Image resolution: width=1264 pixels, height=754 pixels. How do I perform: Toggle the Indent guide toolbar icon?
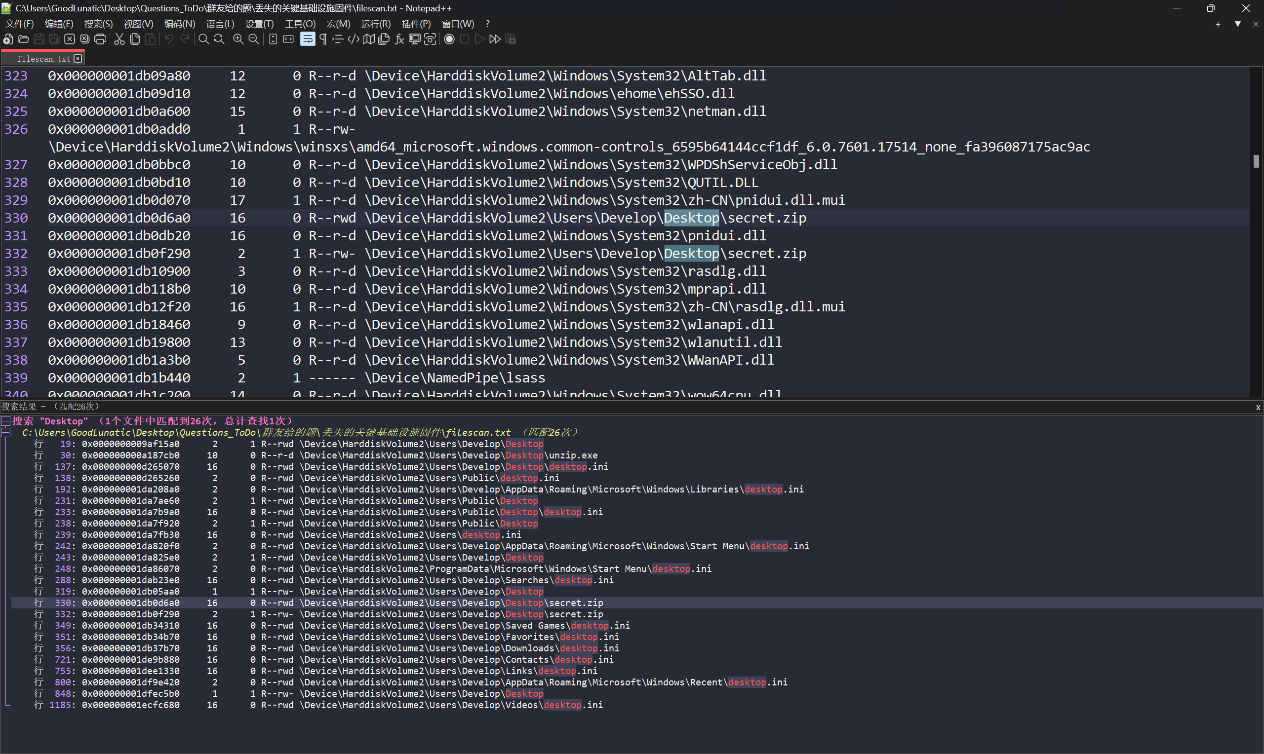(338, 39)
